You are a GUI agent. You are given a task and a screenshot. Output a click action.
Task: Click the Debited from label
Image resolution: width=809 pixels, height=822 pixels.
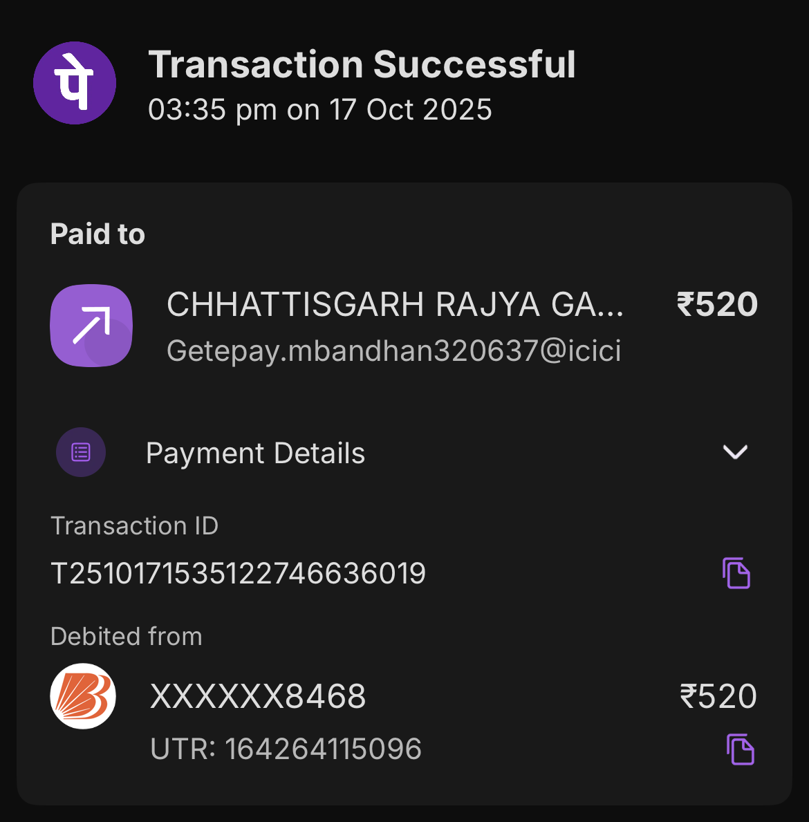pyautogui.click(x=127, y=637)
